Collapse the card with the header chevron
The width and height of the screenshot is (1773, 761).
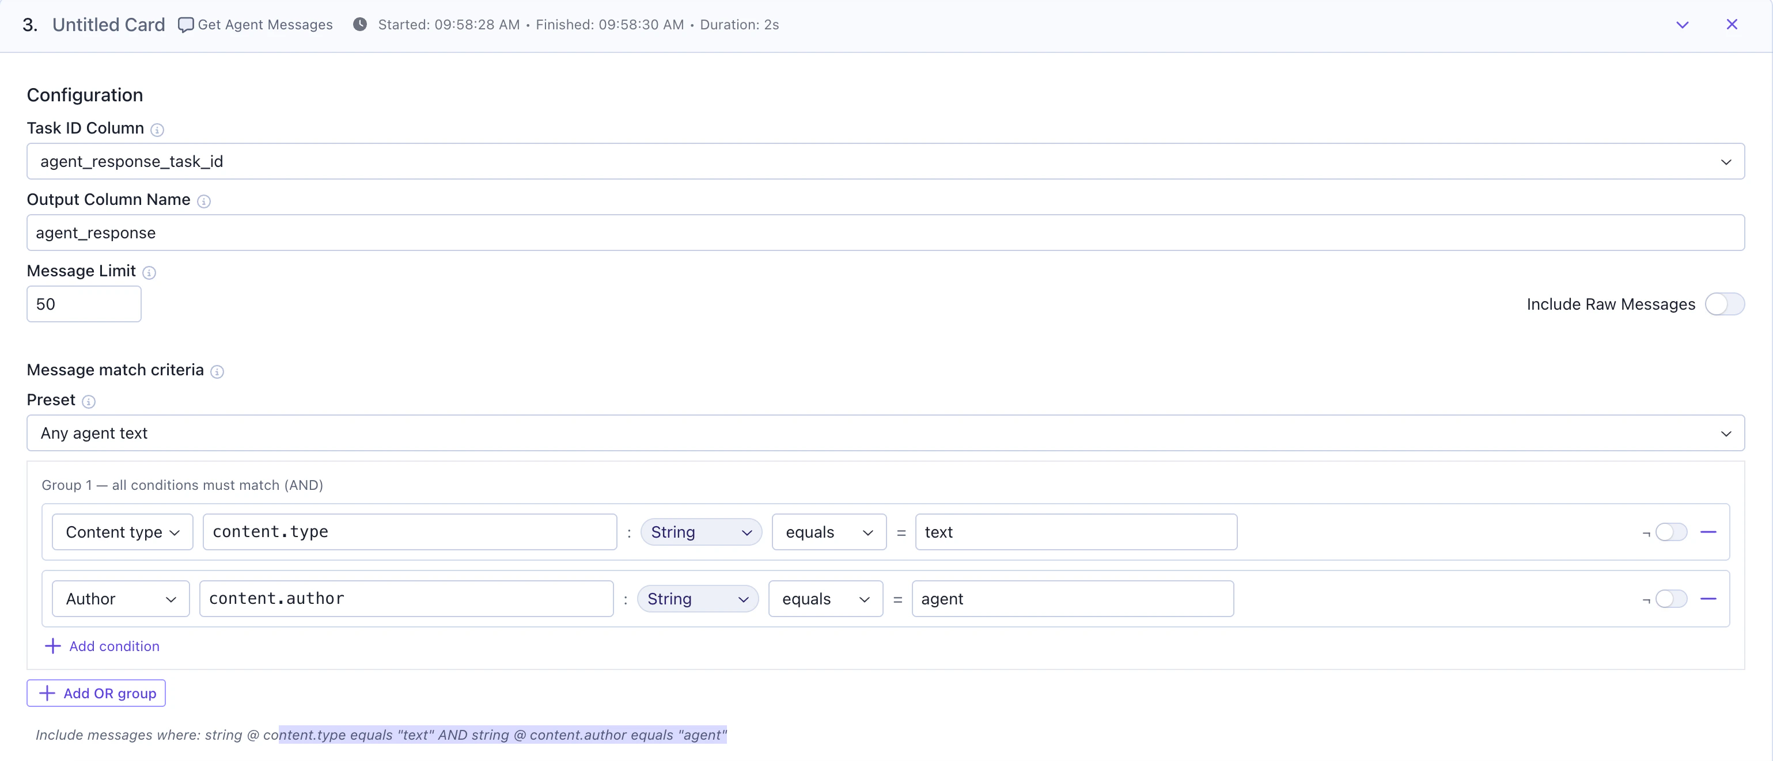click(1682, 25)
